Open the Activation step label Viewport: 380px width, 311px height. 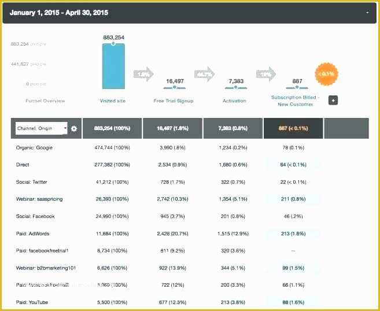point(234,101)
